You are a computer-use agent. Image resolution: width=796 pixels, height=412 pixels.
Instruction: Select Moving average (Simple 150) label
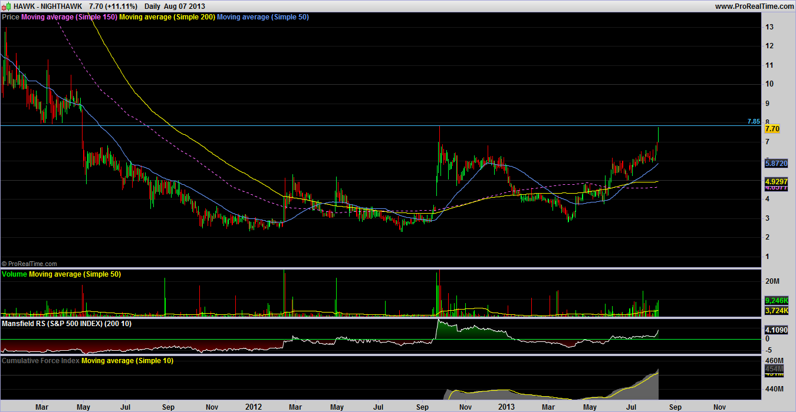[69, 17]
